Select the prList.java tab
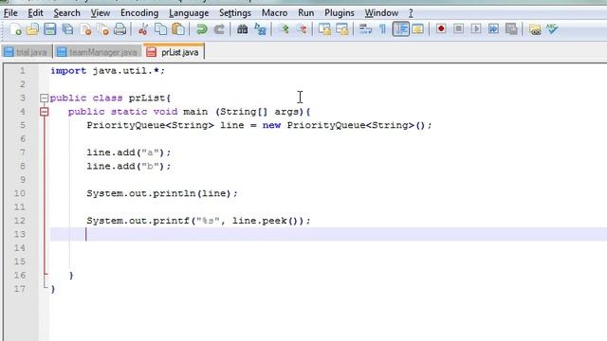 coord(174,51)
